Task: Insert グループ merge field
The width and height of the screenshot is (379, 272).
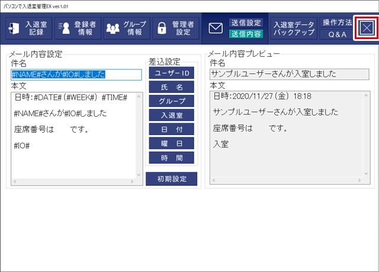Action: click(172, 101)
